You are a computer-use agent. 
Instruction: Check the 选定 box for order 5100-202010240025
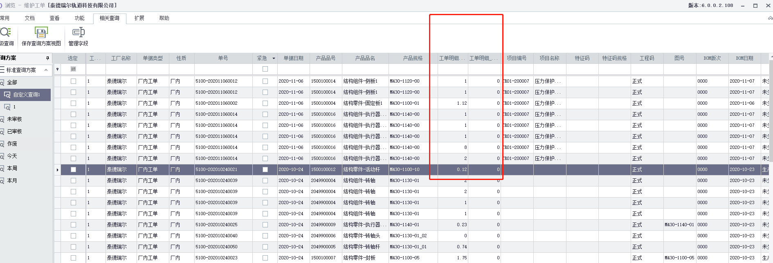click(73, 225)
